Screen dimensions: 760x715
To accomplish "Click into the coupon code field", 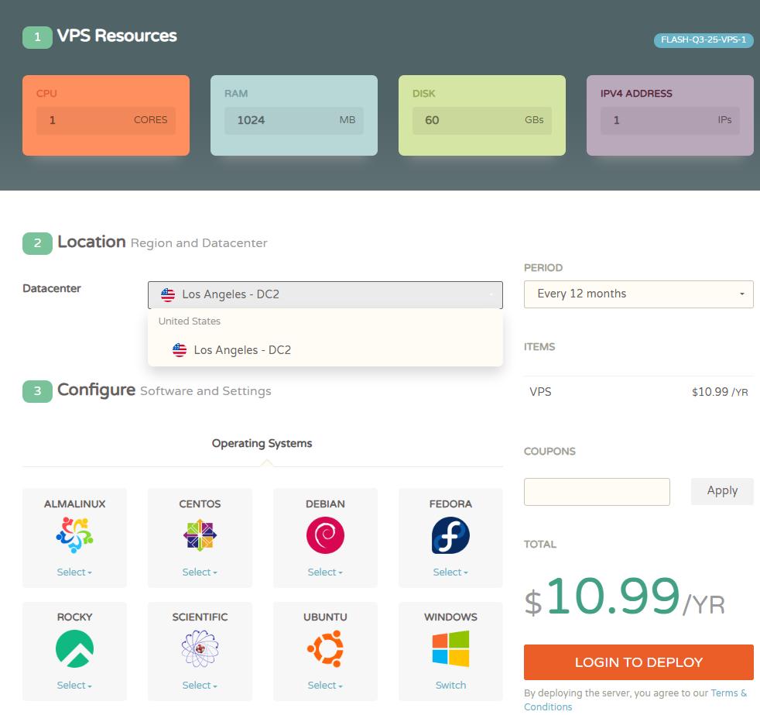I will 597,492.
